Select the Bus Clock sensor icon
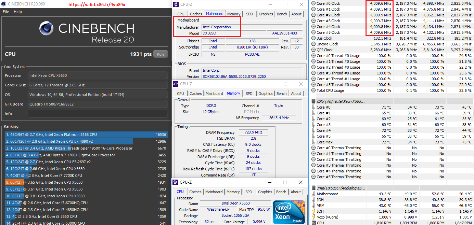This screenshot has width=474, height=225. (313, 38)
